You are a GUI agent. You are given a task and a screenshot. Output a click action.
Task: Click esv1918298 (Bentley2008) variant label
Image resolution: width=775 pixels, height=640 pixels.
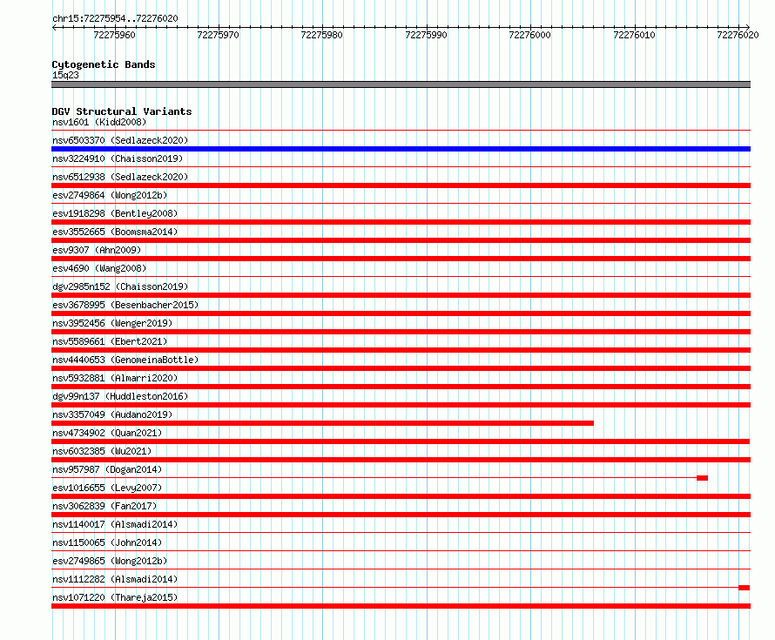[115, 213]
